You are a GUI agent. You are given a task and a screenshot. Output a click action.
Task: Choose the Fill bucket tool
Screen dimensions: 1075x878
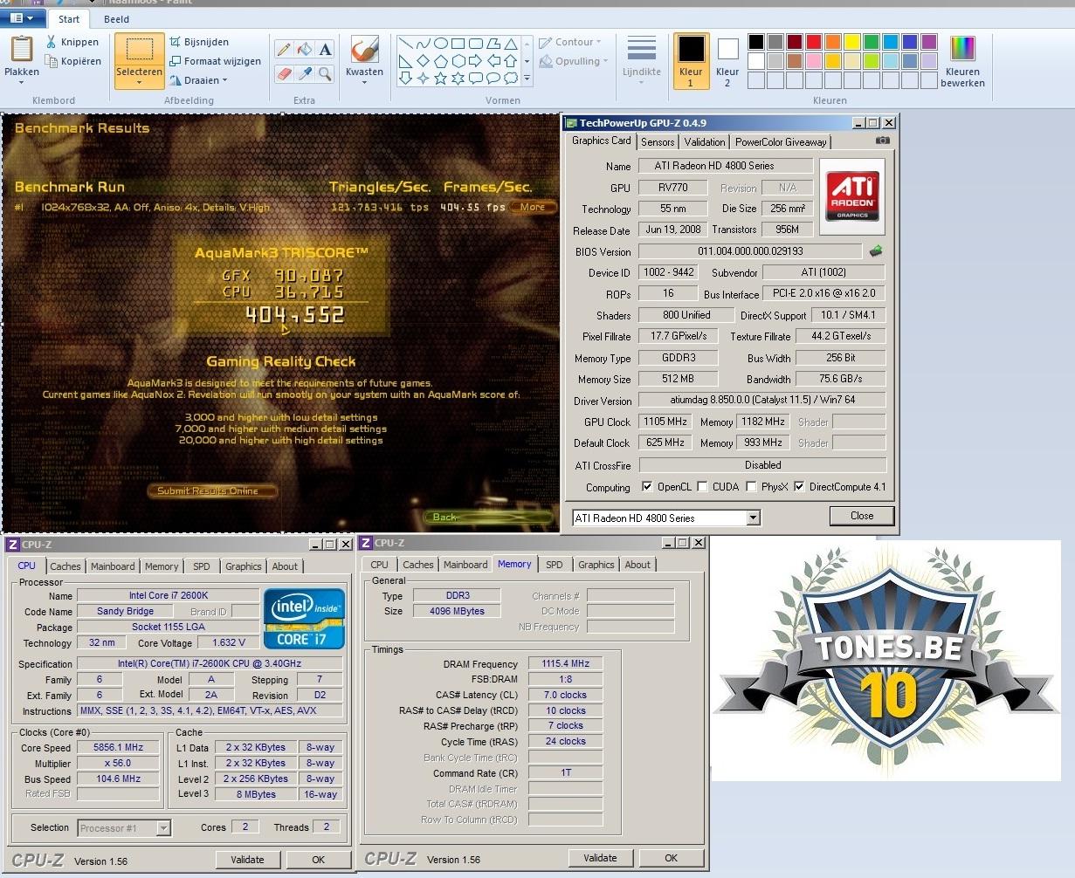coord(305,50)
